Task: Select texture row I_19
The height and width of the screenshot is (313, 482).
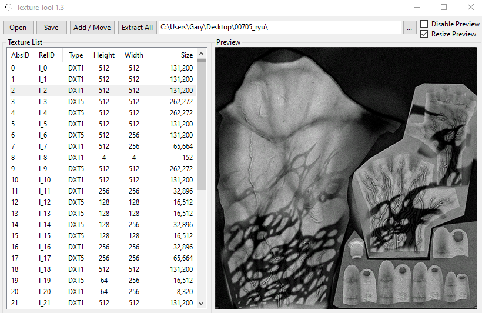Action: click(x=103, y=281)
